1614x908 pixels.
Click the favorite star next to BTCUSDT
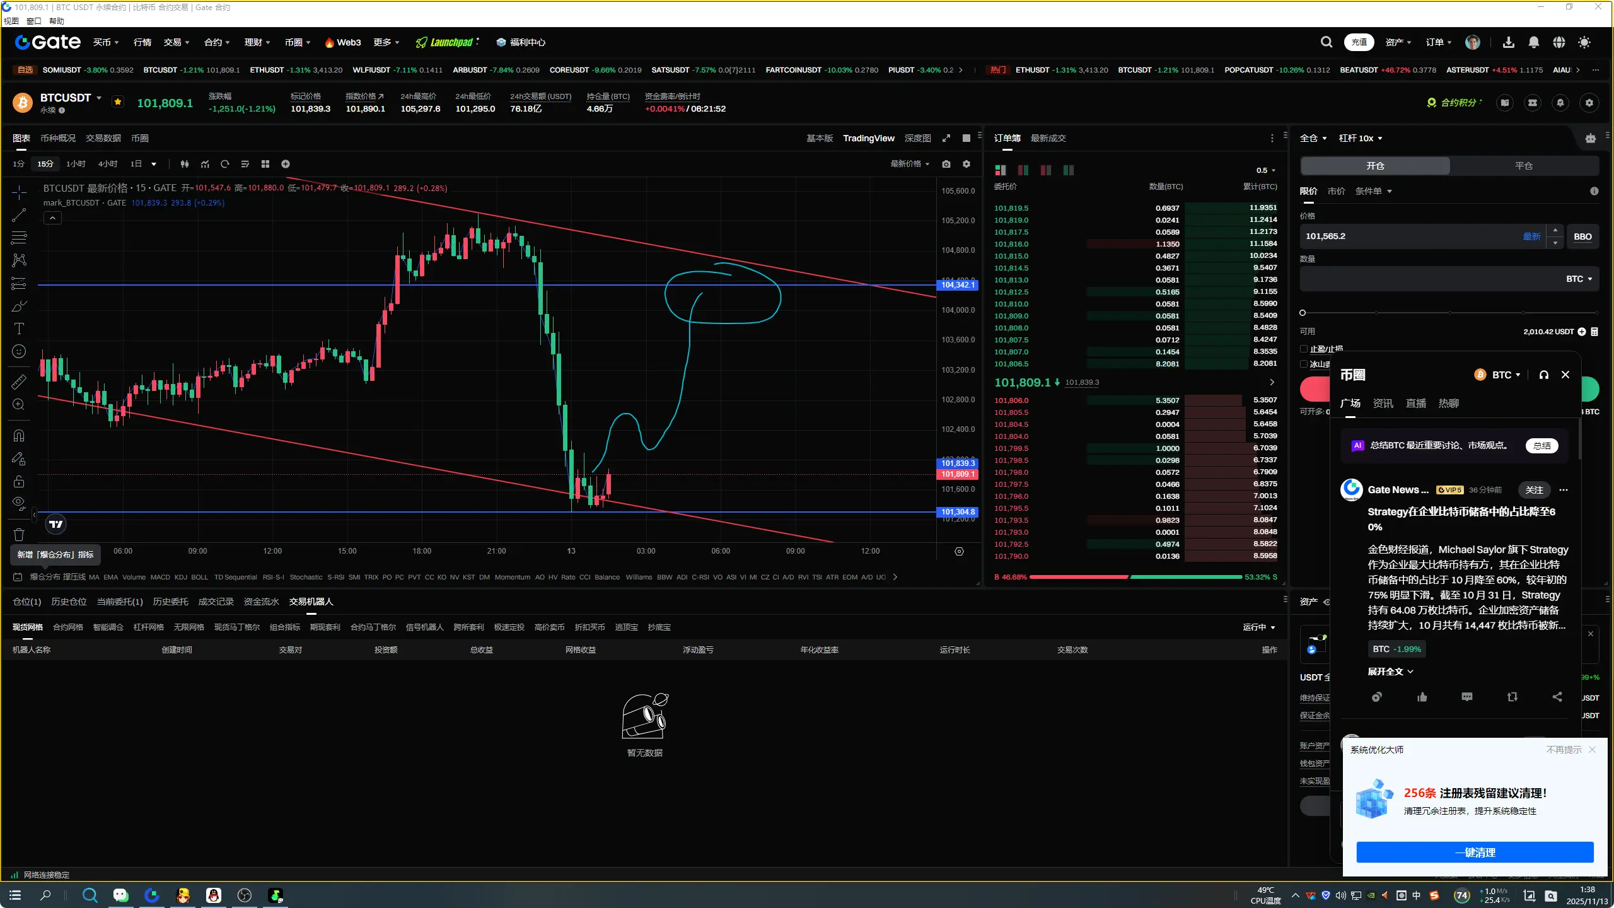click(118, 102)
